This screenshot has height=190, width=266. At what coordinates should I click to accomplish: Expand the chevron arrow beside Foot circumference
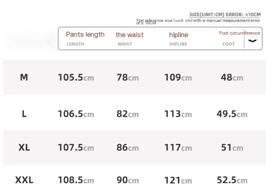point(253,41)
